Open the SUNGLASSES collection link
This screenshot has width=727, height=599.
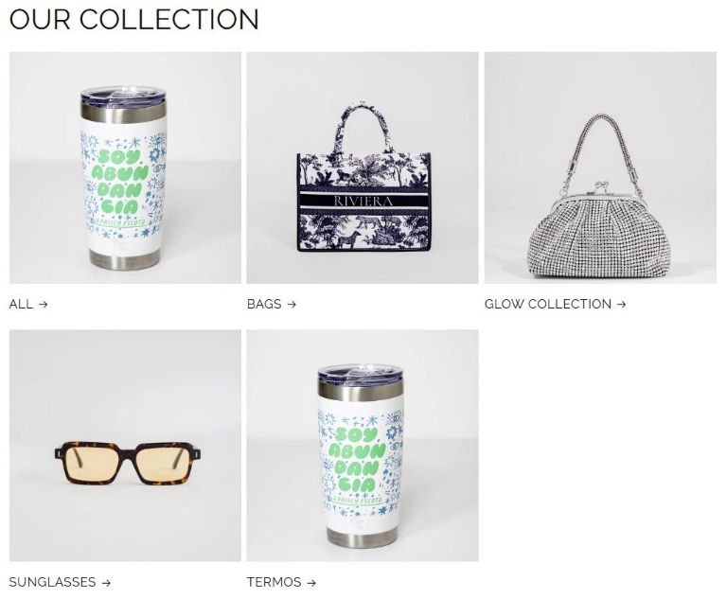coord(60,582)
